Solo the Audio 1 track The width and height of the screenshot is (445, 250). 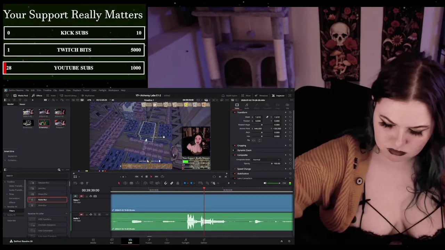pyautogui.click(x=95, y=215)
